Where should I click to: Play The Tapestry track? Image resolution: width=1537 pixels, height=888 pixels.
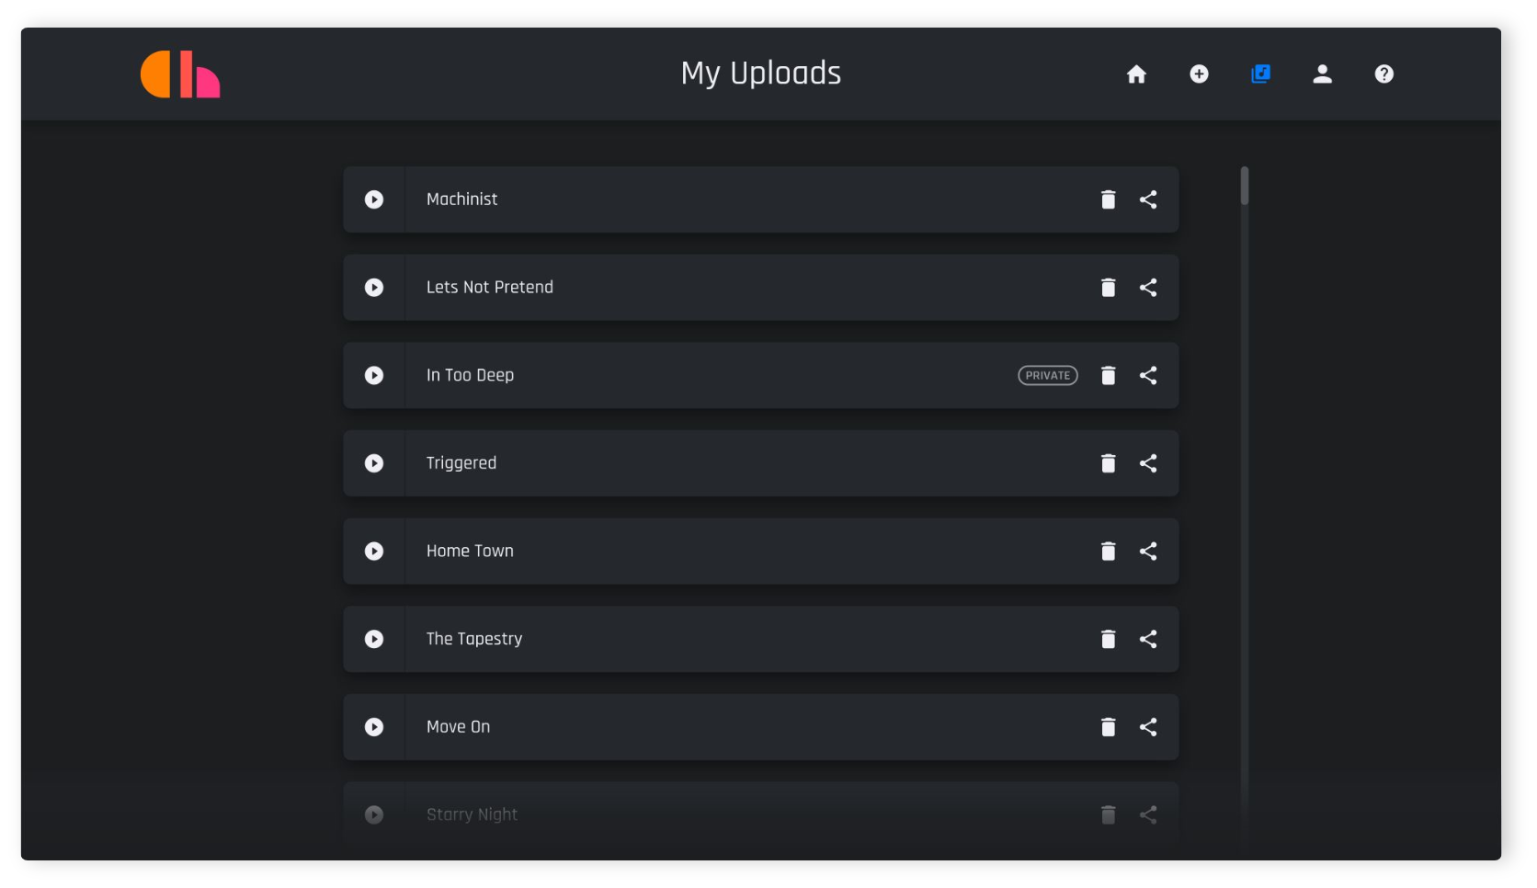pyautogui.click(x=374, y=639)
